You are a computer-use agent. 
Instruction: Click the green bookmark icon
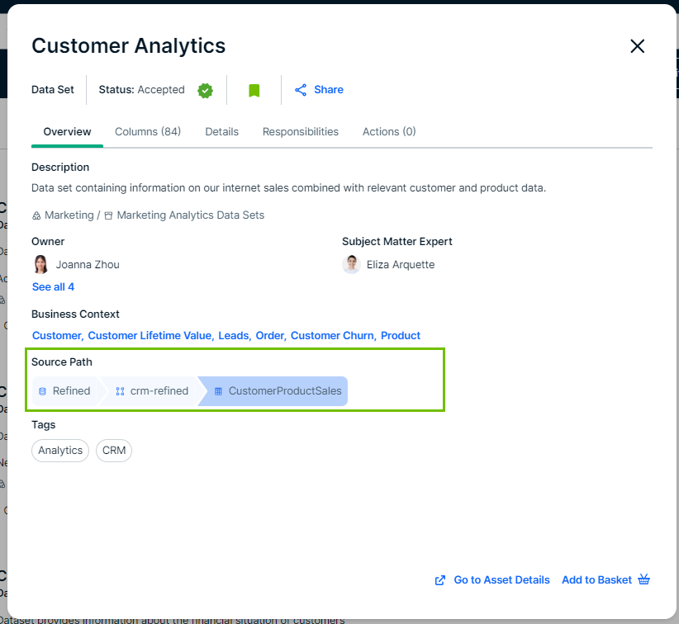coord(254,90)
